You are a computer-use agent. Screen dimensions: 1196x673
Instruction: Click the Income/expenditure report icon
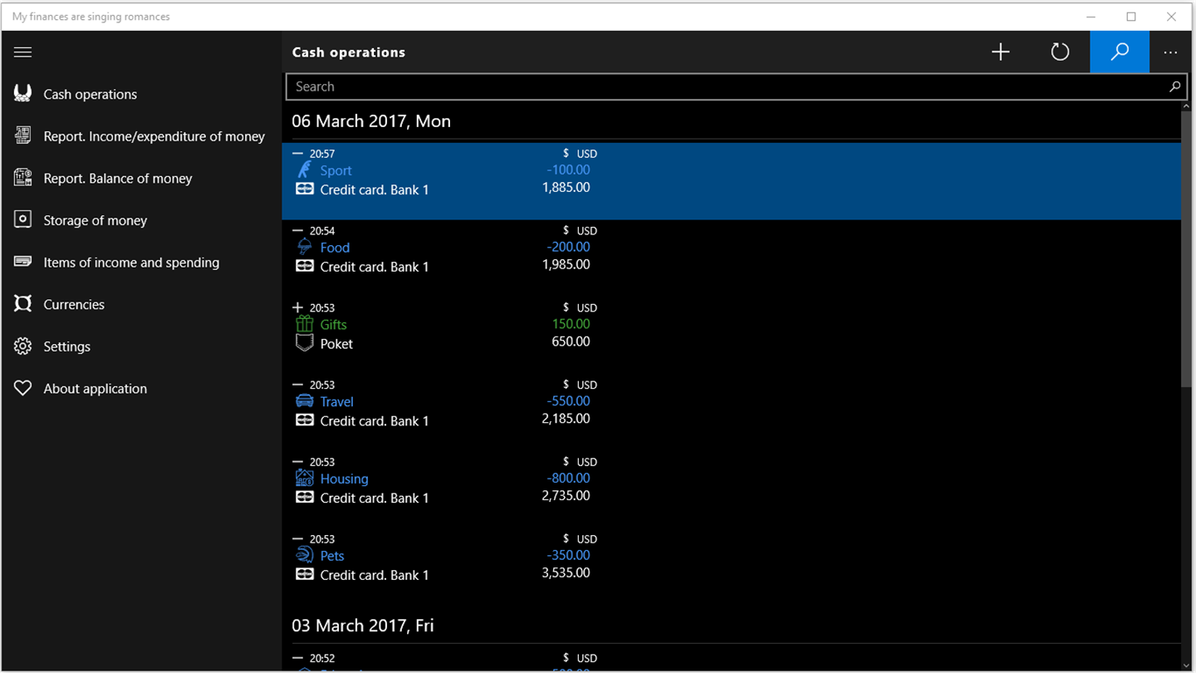[x=22, y=135]
